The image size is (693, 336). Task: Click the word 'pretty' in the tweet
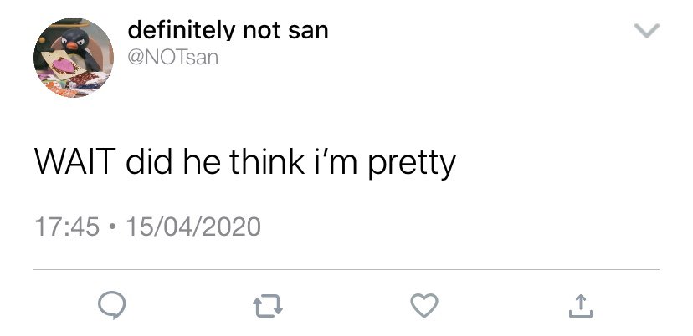(x=412, y=163)
